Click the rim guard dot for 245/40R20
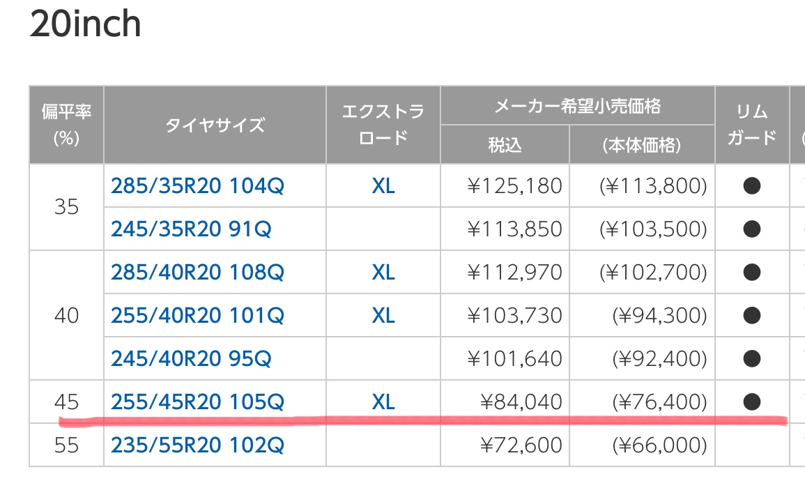This screenshot has height=481, width=805. coord(751,358)
